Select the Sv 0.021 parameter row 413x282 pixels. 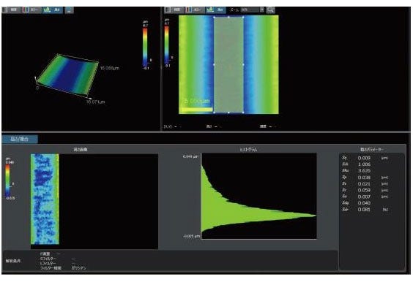click(x=365, y=183)
